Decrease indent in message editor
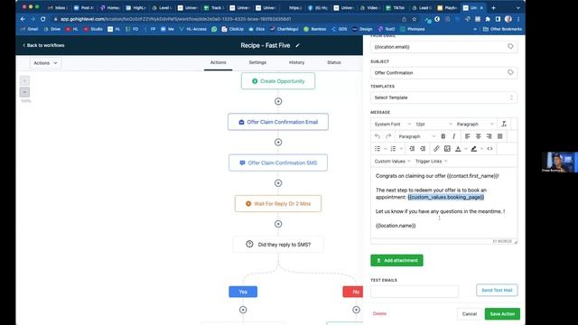Screen dimensions: 578x325 point(412,148)
